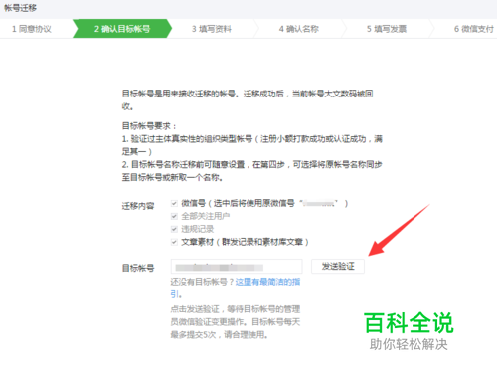Click the 目标帐号要求 heading text
497x383 pixels.
149,126
